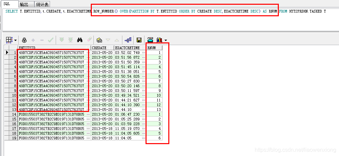339x156 pixels.
Task: Click the blue hierarchy Linked Query icon
Action: pos(128,40)
